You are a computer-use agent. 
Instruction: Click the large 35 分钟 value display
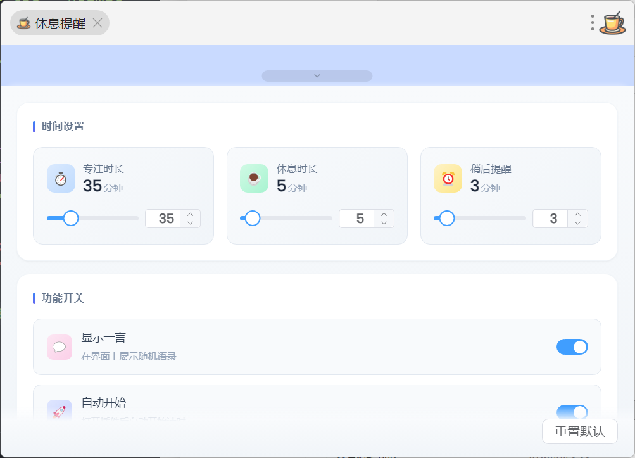[103, 186]
